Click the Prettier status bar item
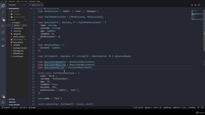 (192, 108)
